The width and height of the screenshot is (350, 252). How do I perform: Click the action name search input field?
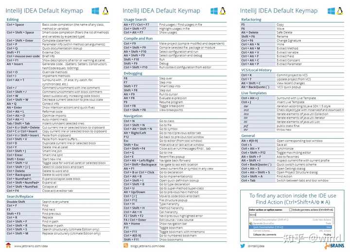click(x=292, y=215)
